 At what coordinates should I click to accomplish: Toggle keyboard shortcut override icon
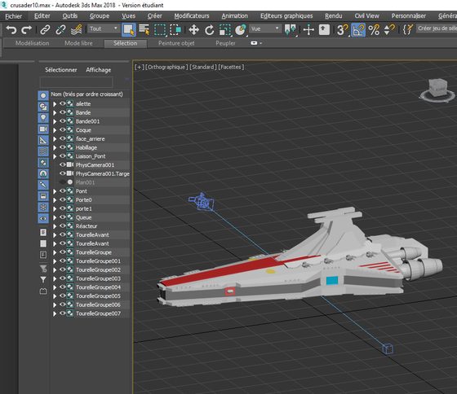(x=324, y=29)
